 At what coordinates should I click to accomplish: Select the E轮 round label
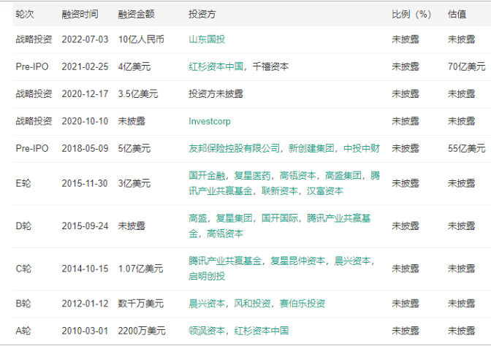(23, 183)
